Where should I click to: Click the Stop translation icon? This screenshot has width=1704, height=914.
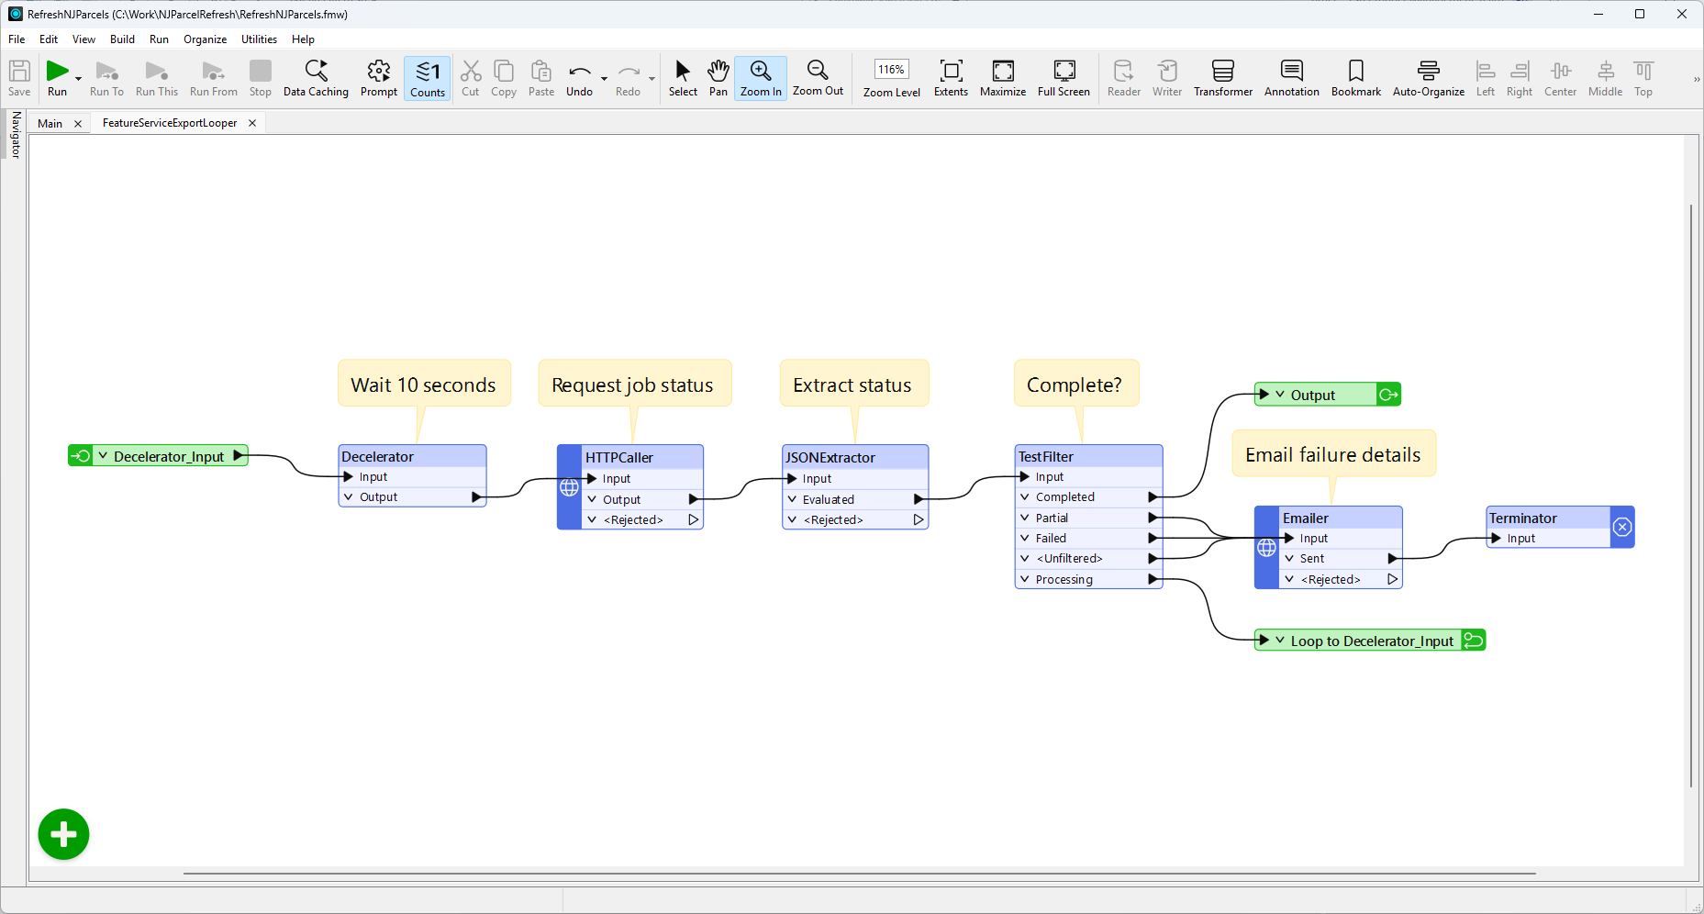tap(261, 78)
